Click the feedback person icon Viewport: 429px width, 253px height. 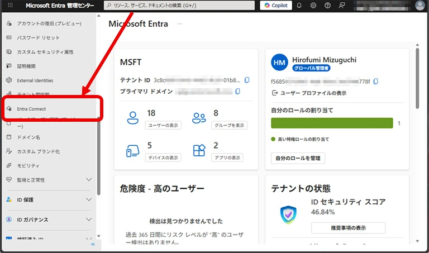[342, 5]
